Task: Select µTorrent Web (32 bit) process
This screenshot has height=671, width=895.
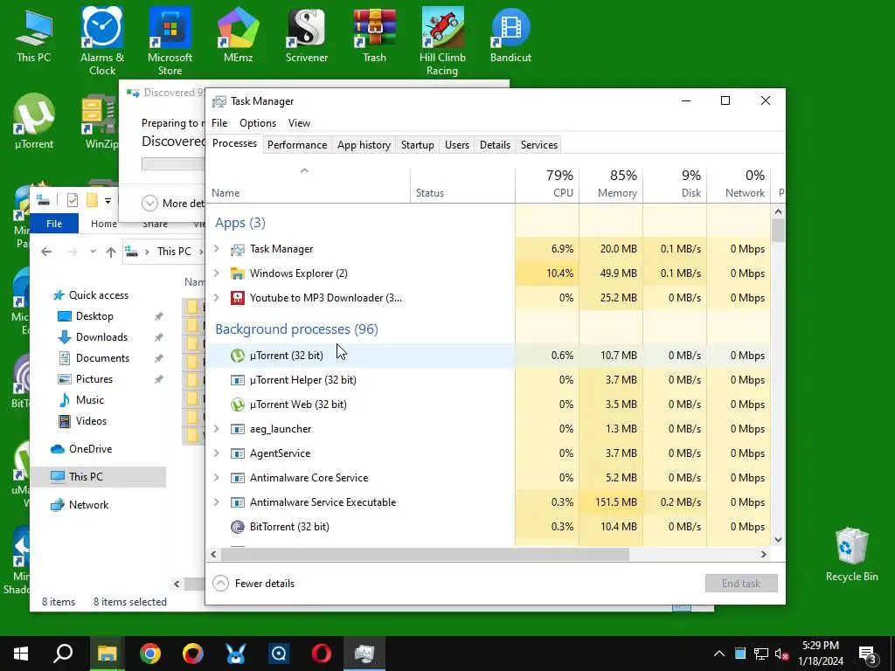Action: 359,405
